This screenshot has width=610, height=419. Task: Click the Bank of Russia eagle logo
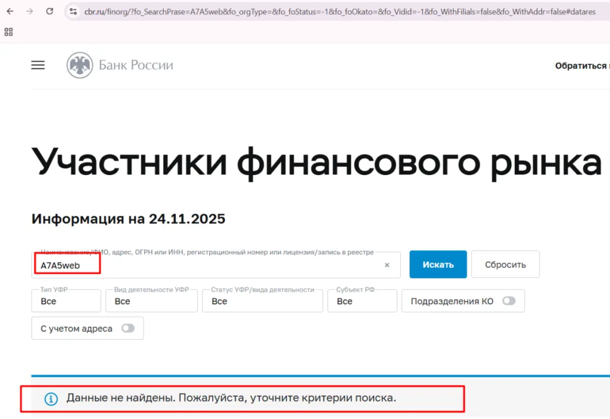(79, 65)
